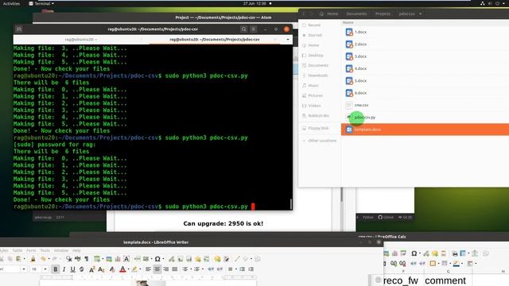Click Projects breadcrumb in Files

pyautogui.click(x=383, y=14)
